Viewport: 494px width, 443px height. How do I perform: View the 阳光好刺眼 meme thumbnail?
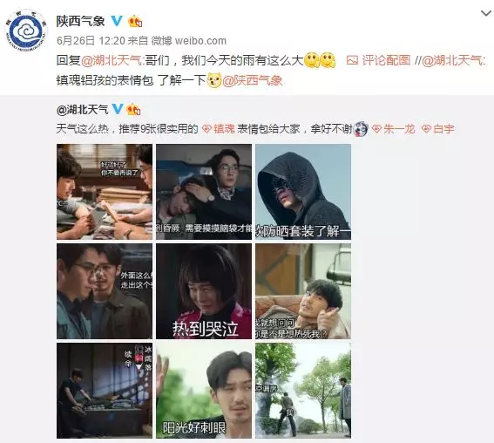pos(204,391)
